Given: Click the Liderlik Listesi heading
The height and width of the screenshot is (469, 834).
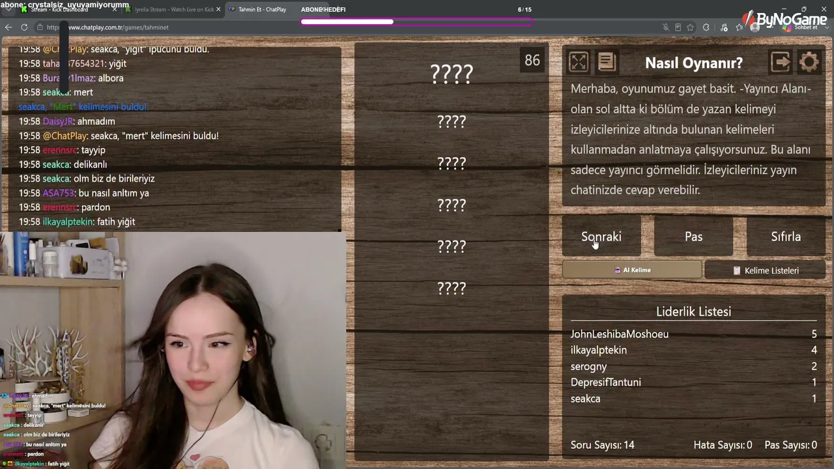Looking at the screenshot, I should coord(693,311).
